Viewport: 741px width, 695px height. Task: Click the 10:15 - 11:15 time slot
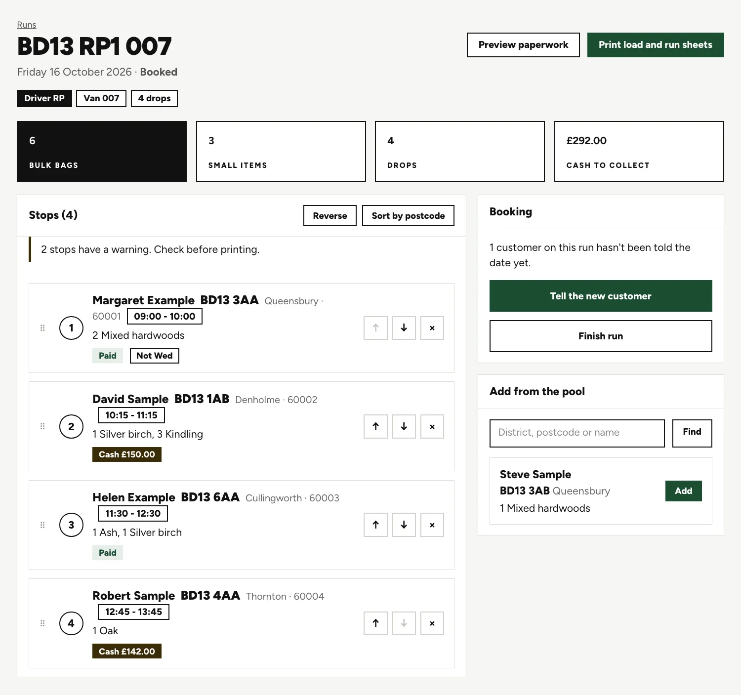pos(131,415)
